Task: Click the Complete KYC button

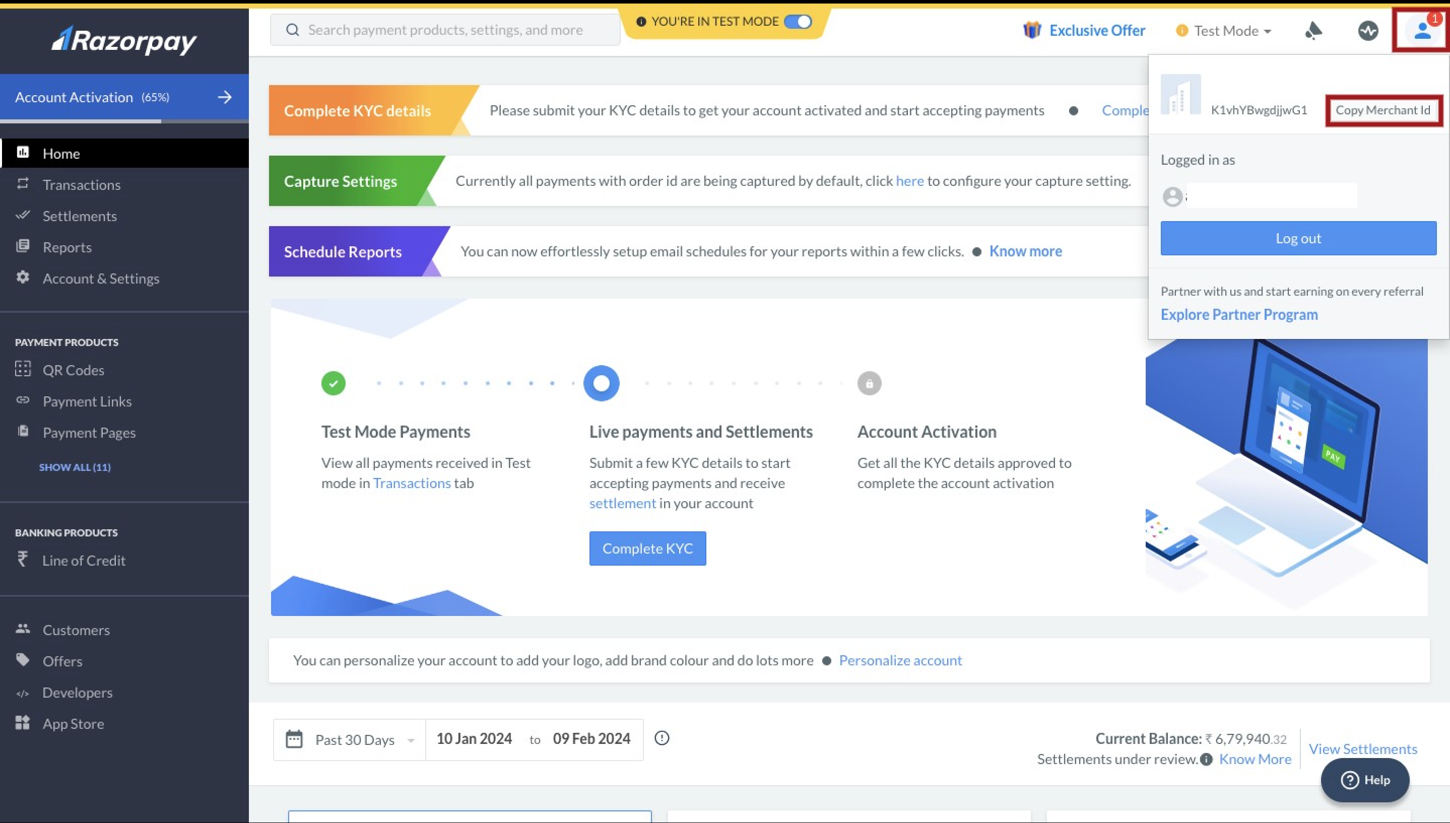Action: point(647,547)
